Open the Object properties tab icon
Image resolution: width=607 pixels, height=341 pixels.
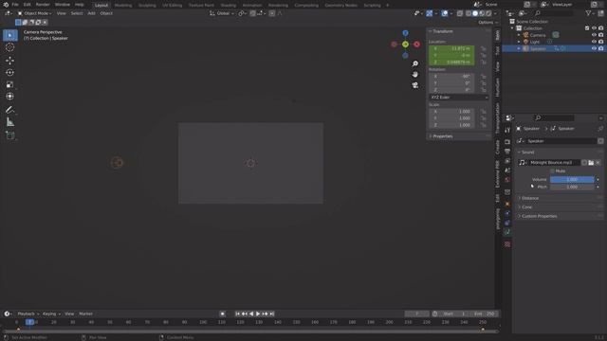click(507, 204)
